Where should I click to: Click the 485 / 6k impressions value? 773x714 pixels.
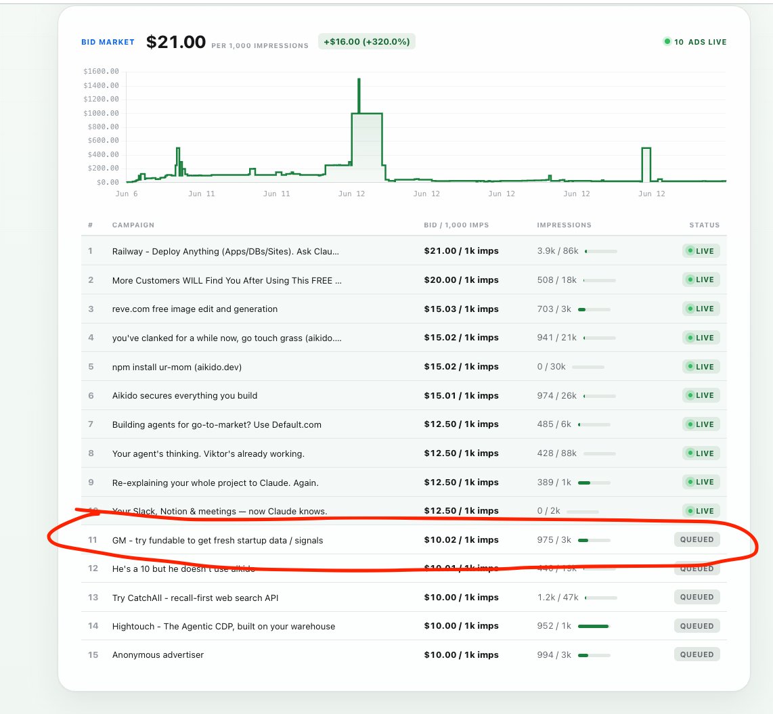point(554,424)
